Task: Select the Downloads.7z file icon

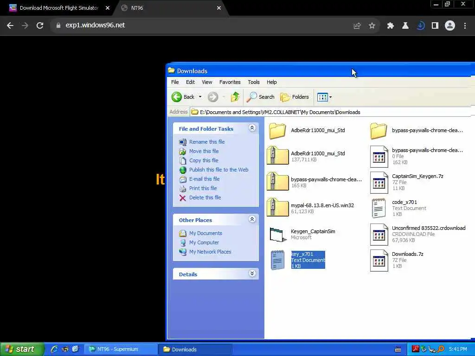Action: point(379,261)
